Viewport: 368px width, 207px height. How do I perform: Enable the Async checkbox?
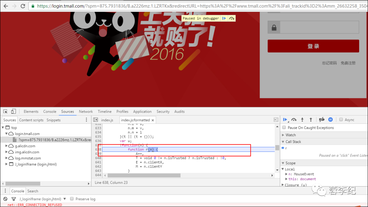tap(341, 120)
